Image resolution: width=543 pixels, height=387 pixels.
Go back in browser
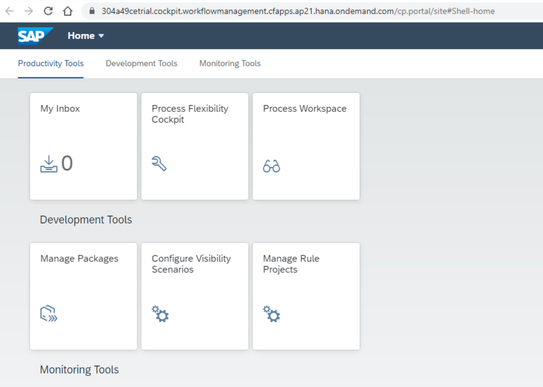[9, 11]
